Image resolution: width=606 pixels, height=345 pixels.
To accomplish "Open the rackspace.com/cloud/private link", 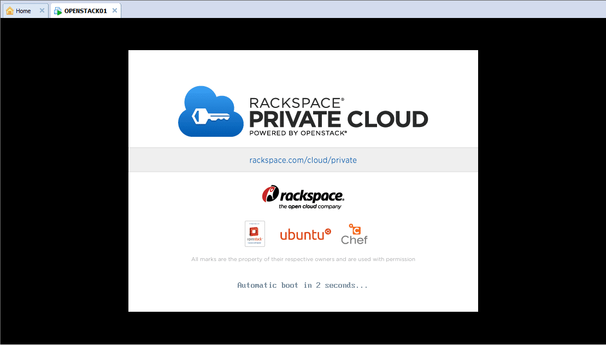I will point(303,160).
